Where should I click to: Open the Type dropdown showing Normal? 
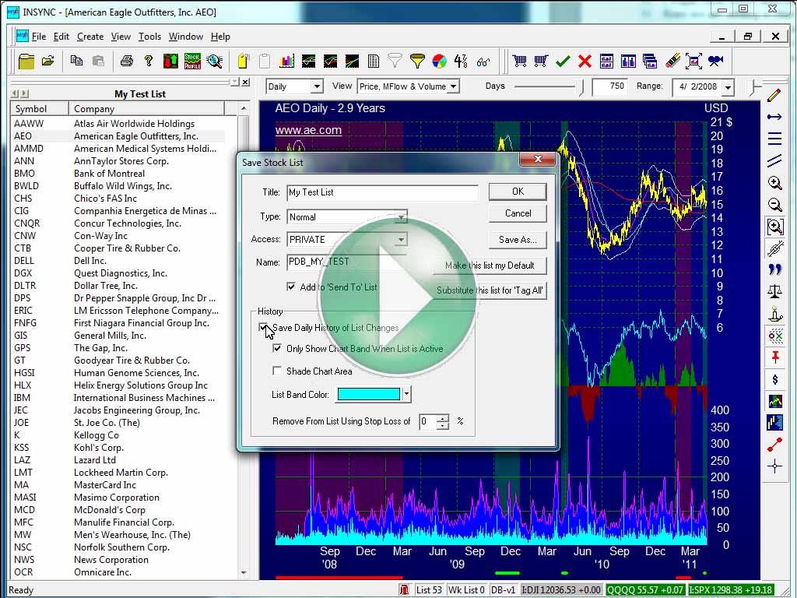[401, 217]
